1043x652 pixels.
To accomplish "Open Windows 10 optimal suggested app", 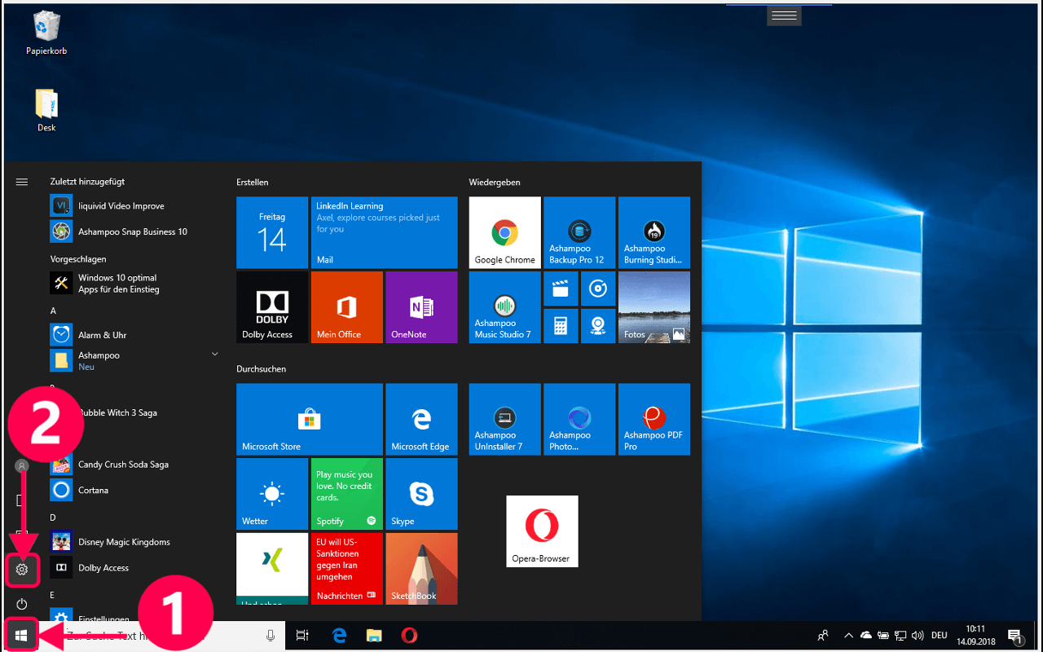I will (135, 284).
